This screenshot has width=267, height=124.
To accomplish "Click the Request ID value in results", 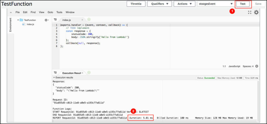I will click(x=79, y=103).
